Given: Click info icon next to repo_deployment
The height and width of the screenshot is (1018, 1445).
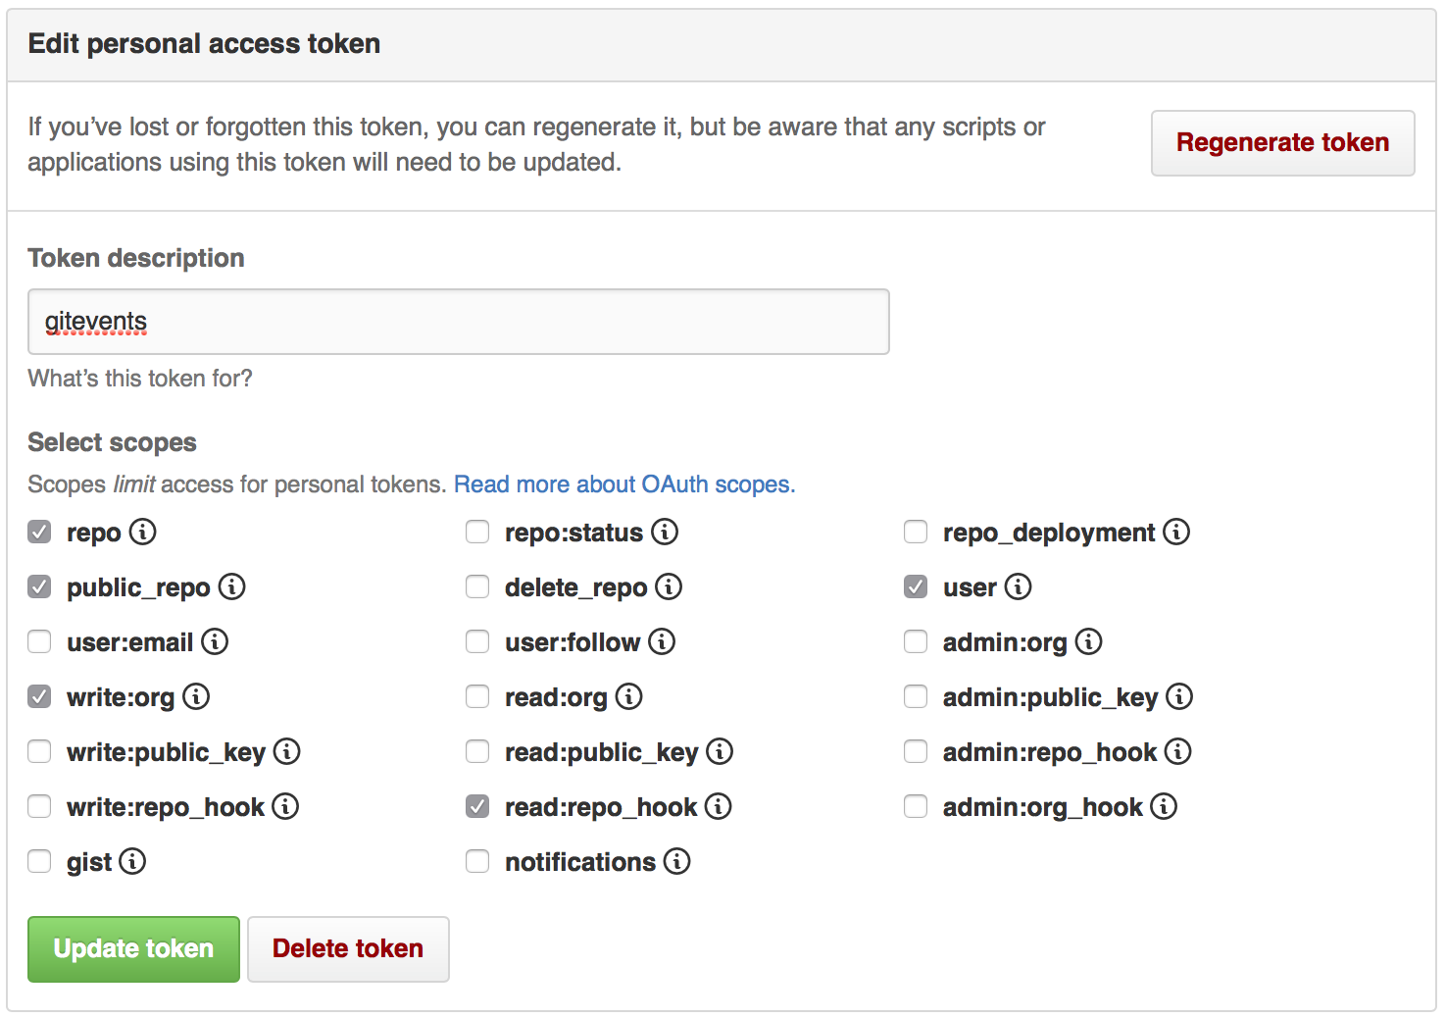Looking at the screenshot, I should point(1176,532).
